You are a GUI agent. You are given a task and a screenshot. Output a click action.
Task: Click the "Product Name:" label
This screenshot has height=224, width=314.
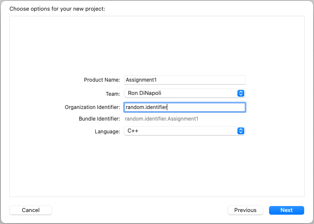click(x=102, y=80)
